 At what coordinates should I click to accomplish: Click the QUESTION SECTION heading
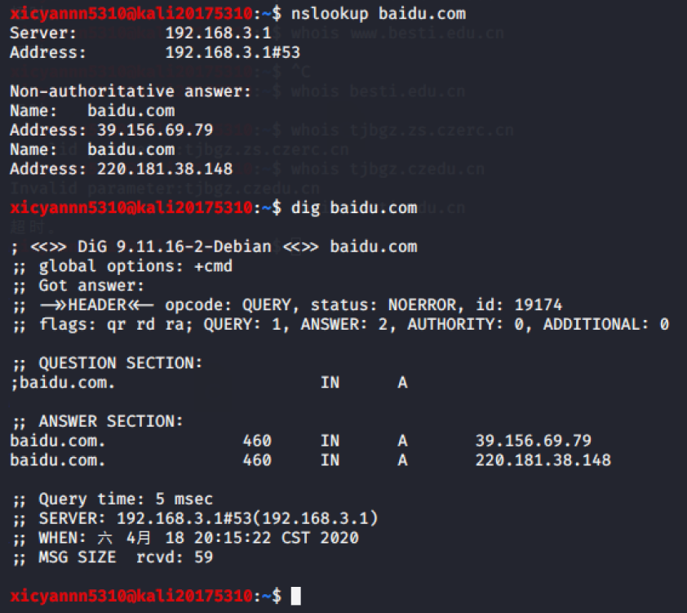(x=108, y=363)
